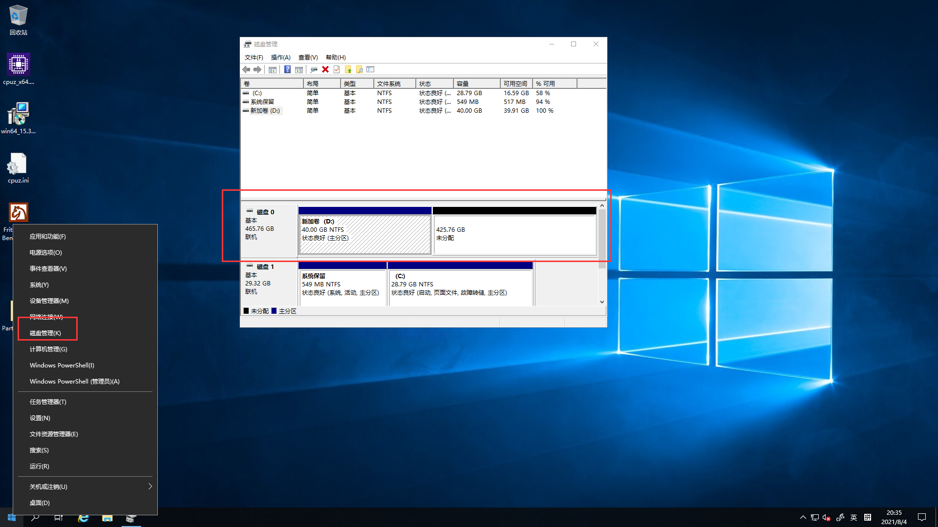The width and height of the screenshot is (938, 527).
Task: Click the Back arrow in Disk Management toolbar
Action: (246, 70)
